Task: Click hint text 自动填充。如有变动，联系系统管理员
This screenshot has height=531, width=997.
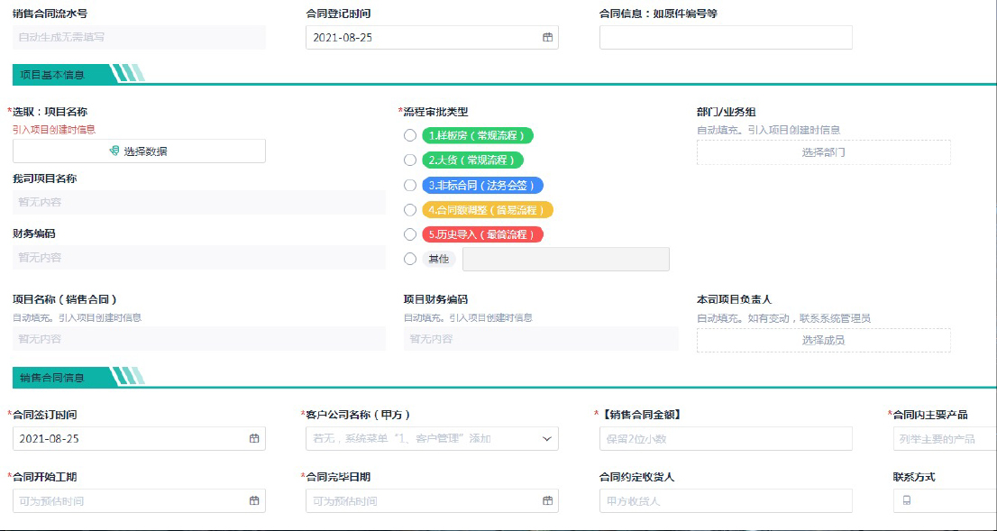Action: click(783, 318)
